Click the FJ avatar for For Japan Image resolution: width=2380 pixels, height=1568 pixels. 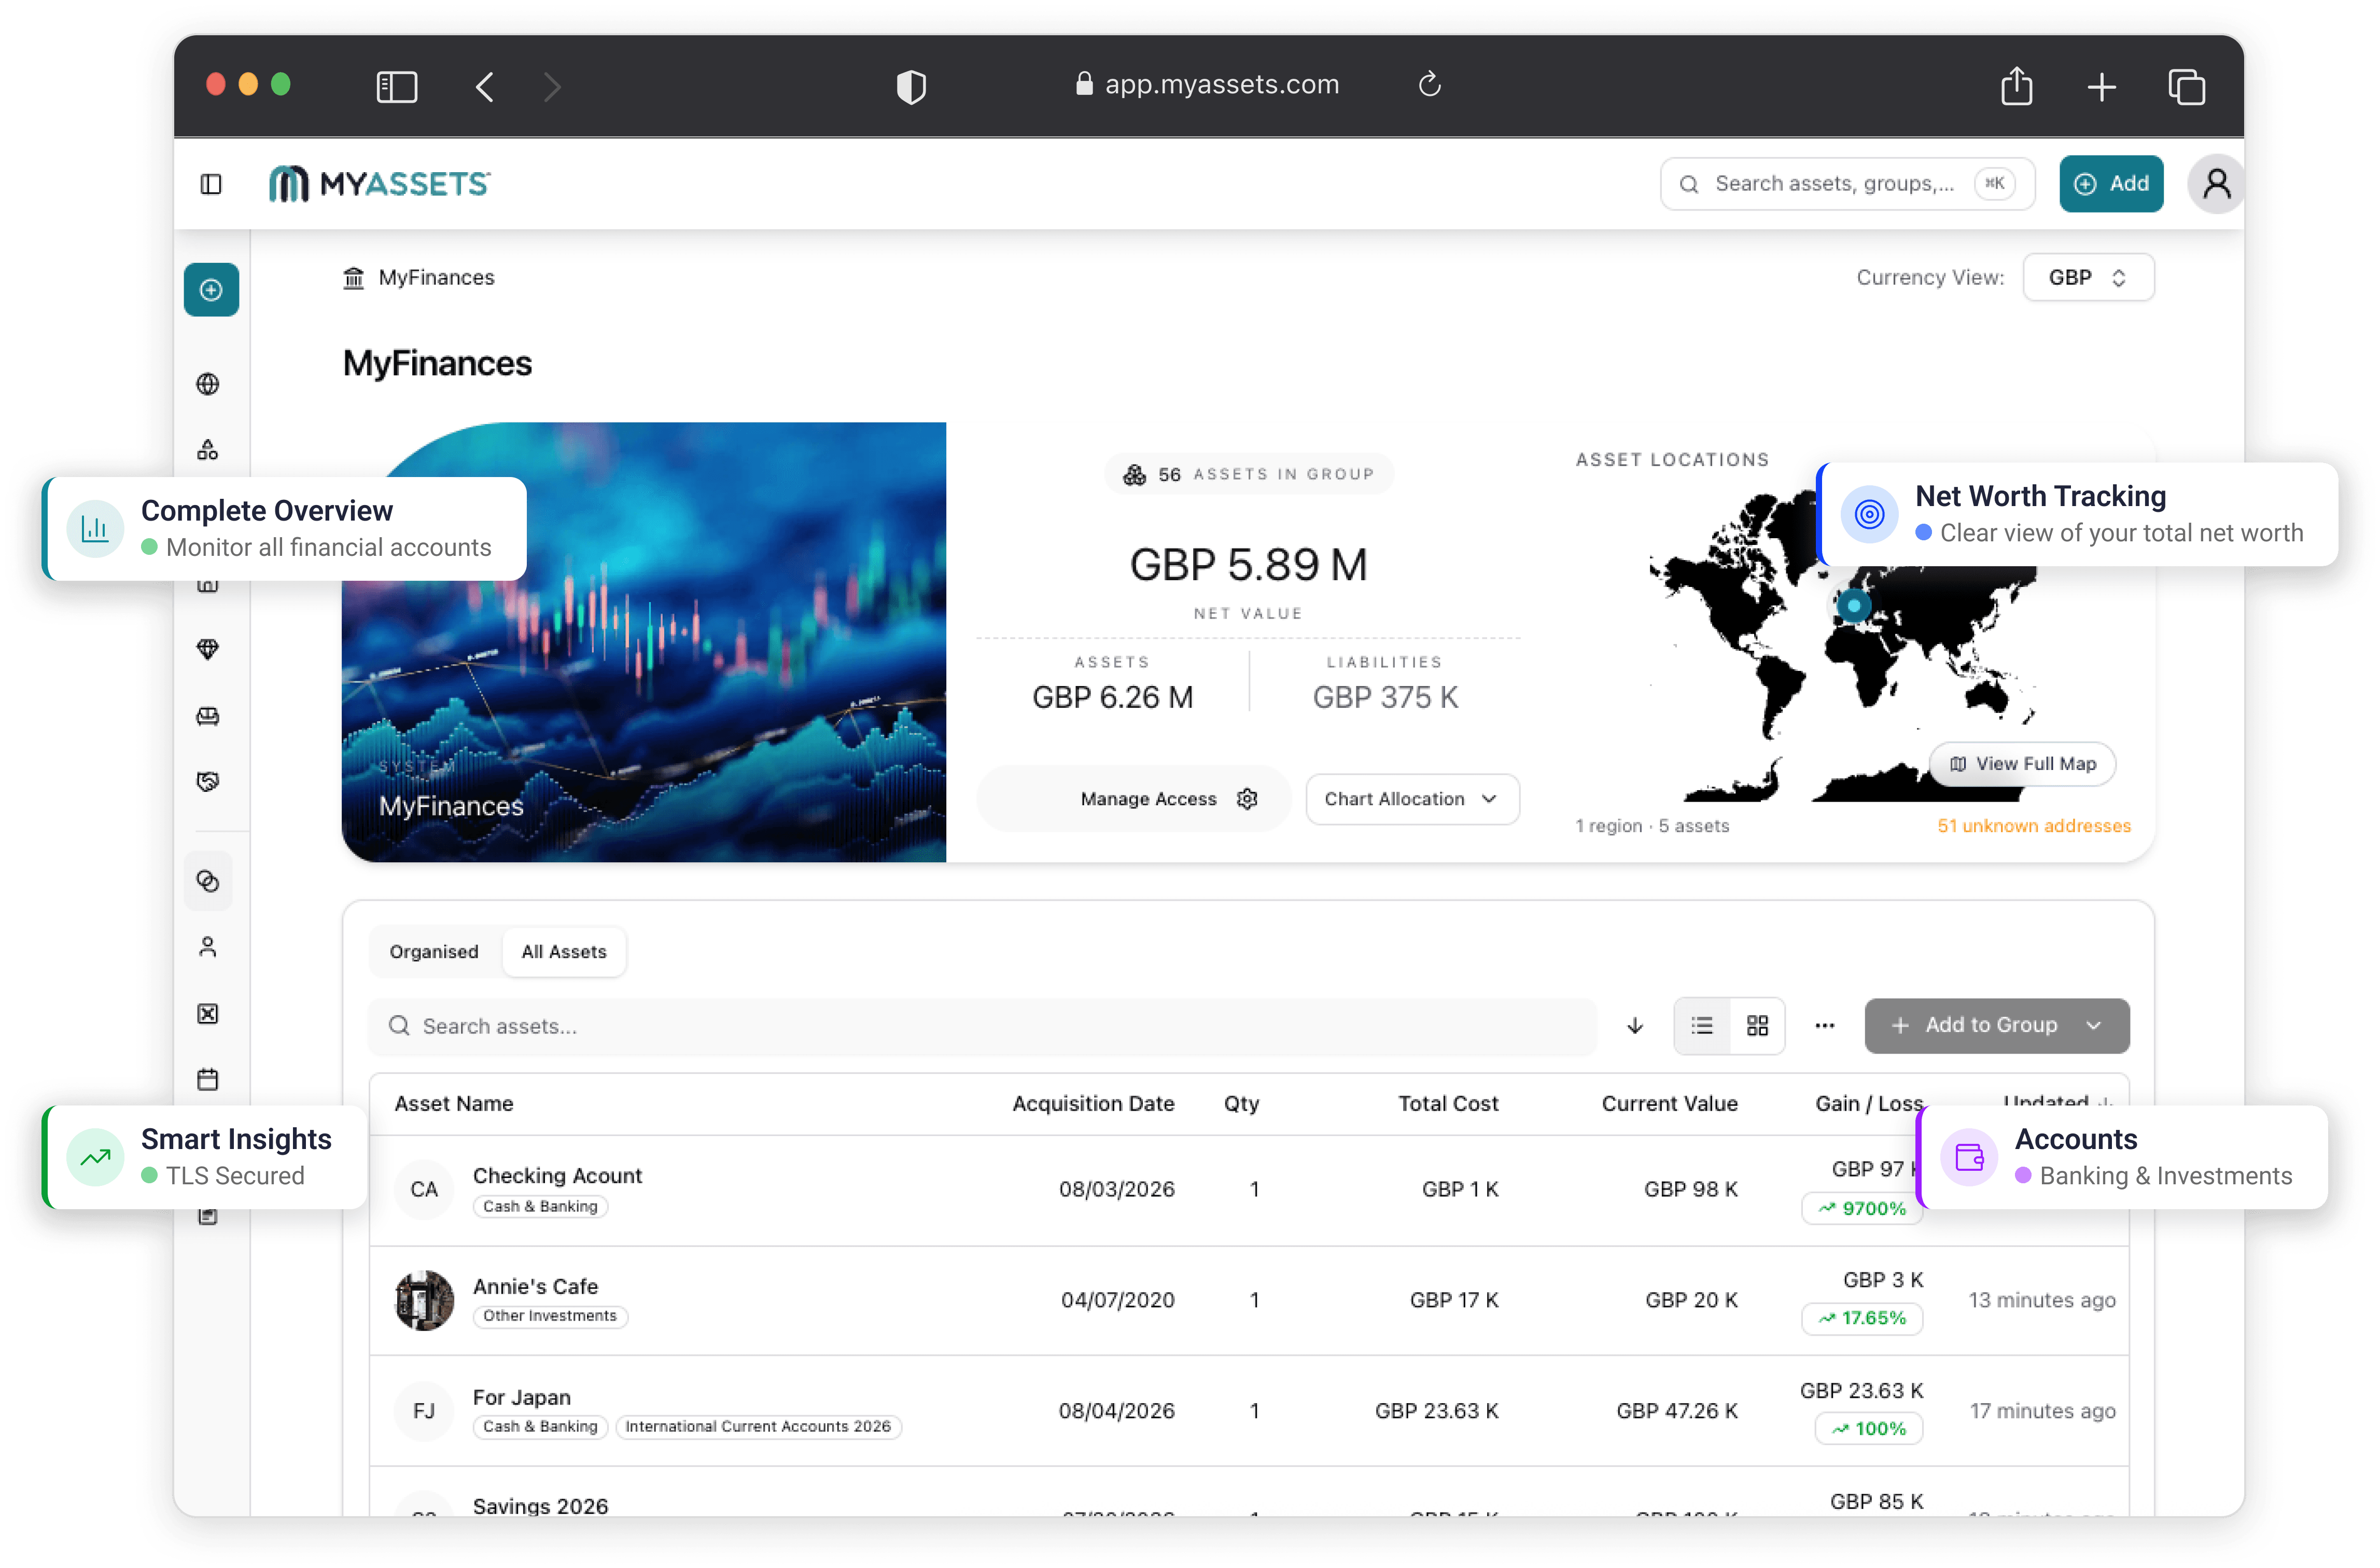(424, 1411)
